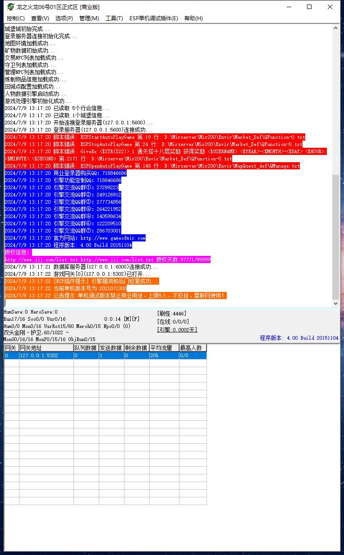Open the 工具(T) menu
This screenshot has width=344, height=555.
[x=114, y=18]
